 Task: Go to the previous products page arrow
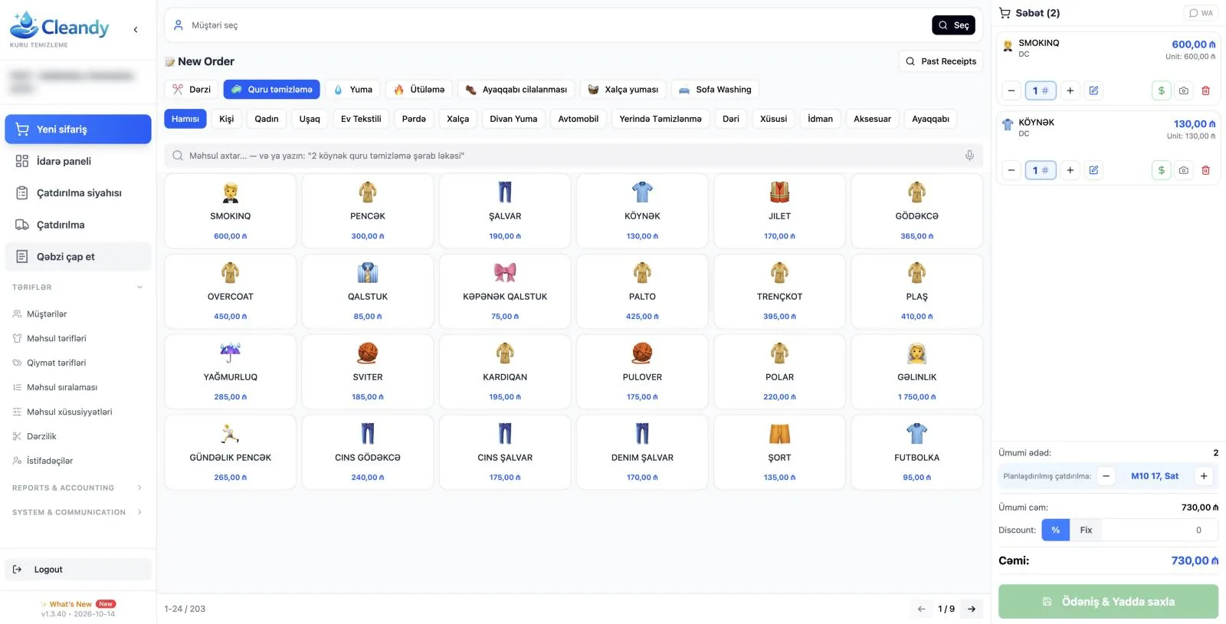click(x=921, y=609)
